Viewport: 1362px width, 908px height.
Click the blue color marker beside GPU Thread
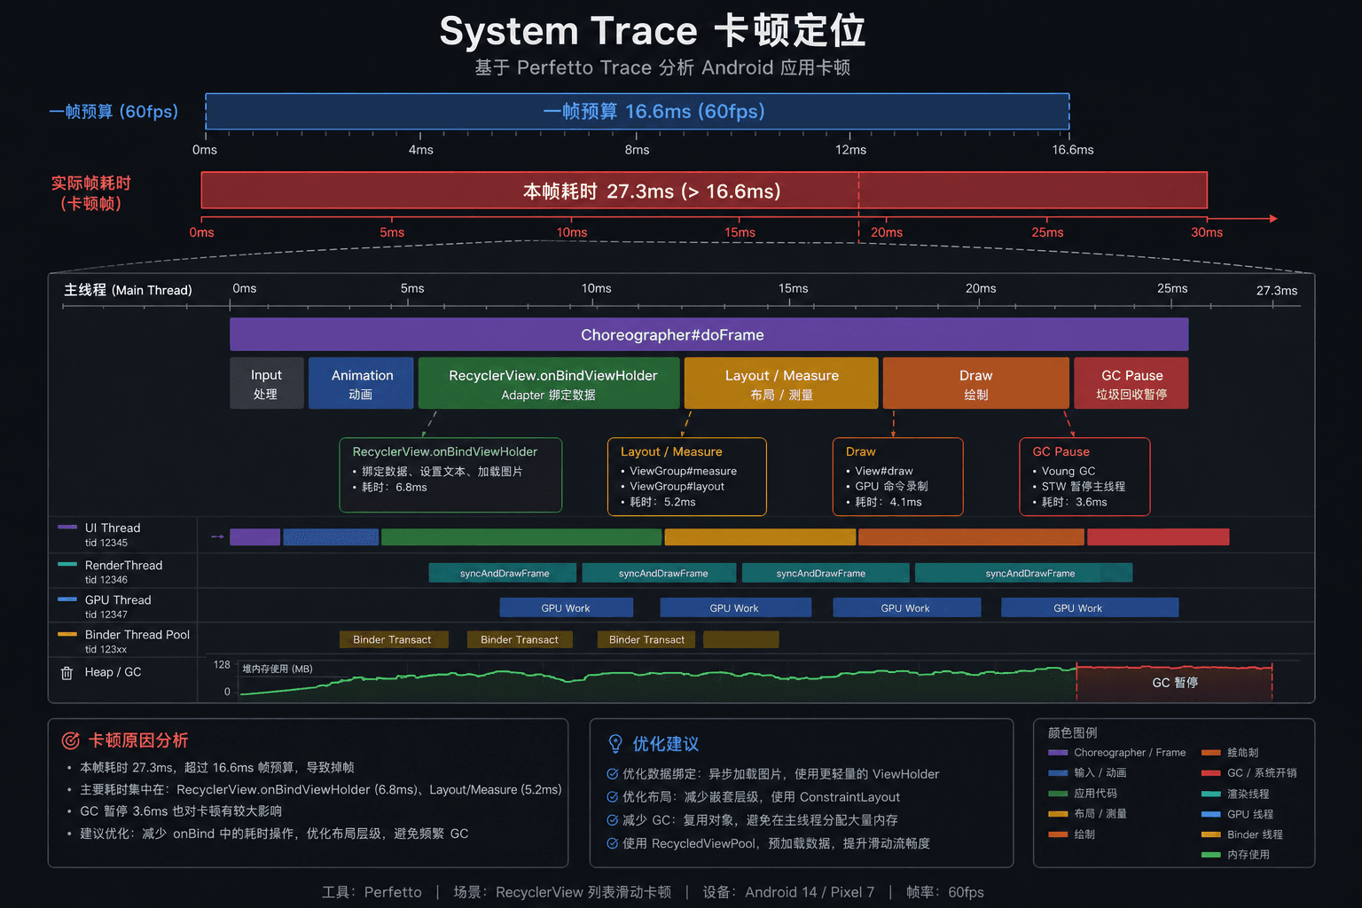tap(67, 599)
